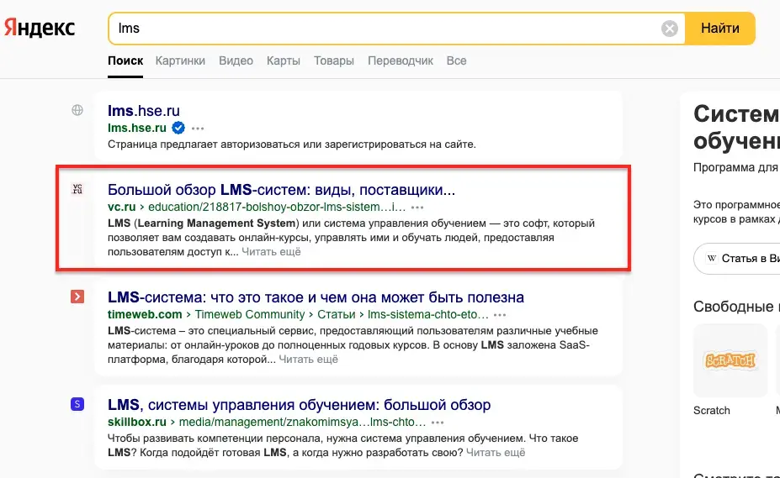780x478 pixels.
Task: Open three-dot menu for lms.hse.ru result
Action: [x=198, y=129]
